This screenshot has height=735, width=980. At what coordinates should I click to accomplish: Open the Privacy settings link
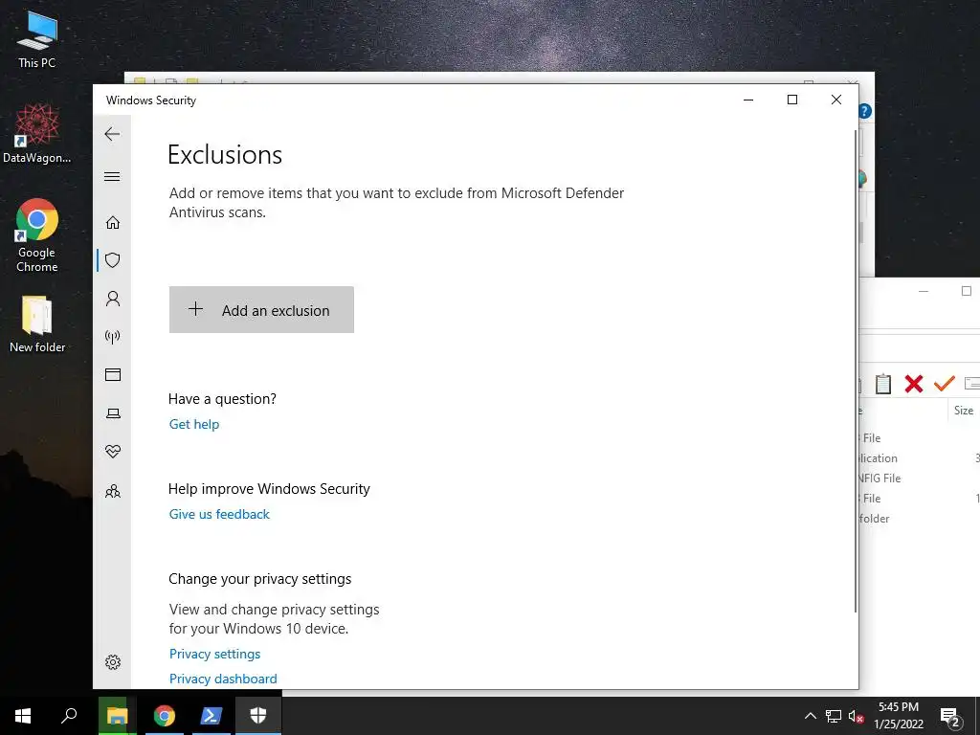click(214, 654)
